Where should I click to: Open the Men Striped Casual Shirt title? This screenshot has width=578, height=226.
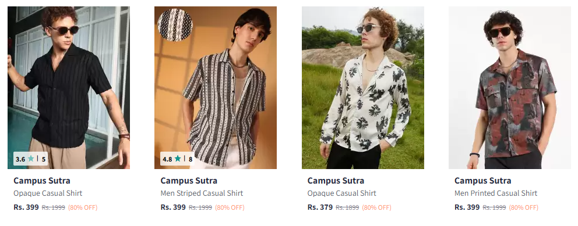click(x=202, y=193)
